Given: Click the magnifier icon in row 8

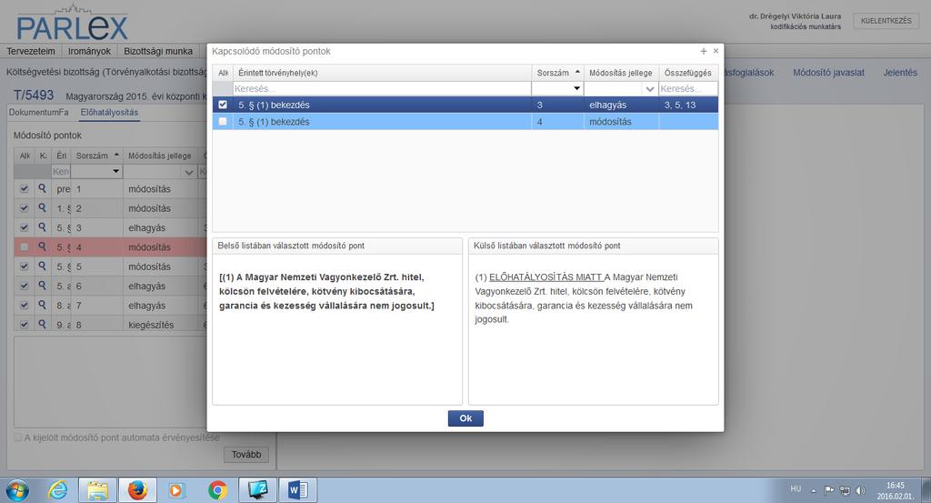Looking at the screenshot, I should [x=42, y=324].
